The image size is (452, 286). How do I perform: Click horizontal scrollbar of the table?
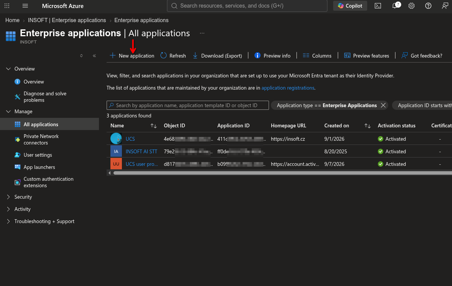[282, 173]
